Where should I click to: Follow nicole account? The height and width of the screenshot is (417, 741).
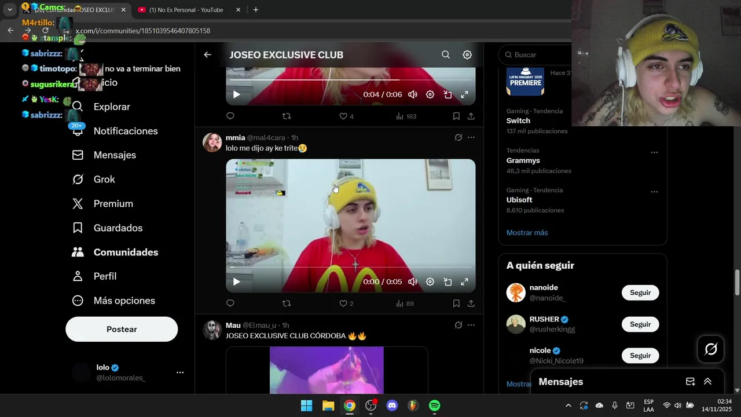(x=640, y=356)
